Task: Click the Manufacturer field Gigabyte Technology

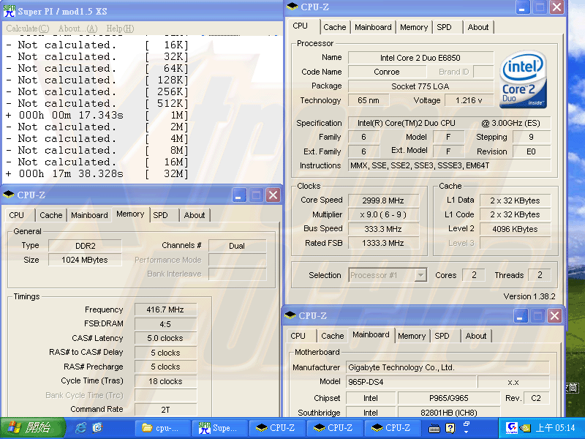Action: (448, 368)
